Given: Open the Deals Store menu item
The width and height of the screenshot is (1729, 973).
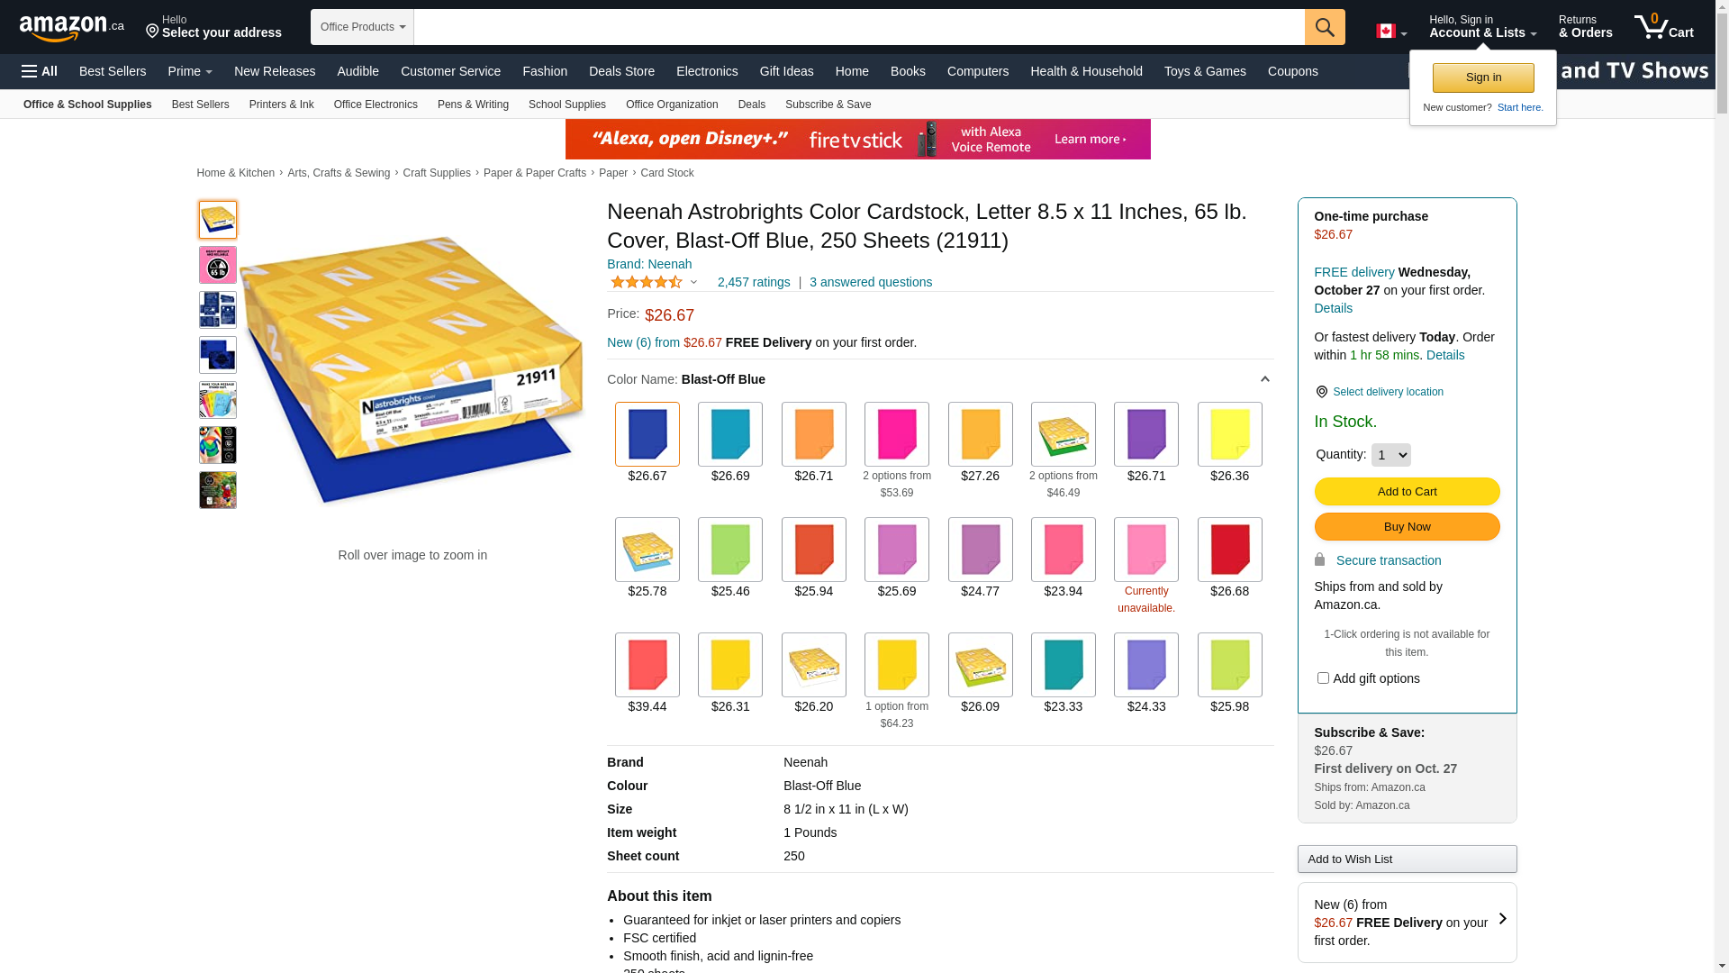Looking at the screenshot, I should [621, 71].
